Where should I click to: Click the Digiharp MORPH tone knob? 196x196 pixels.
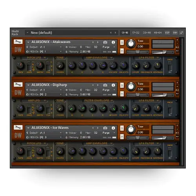60,108
